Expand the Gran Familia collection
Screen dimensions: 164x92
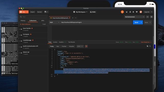coord(19,29)
